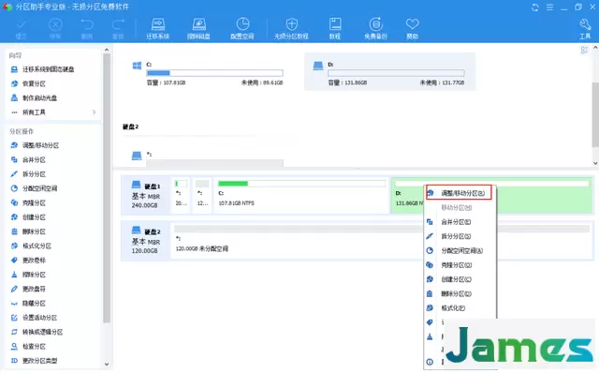
Task: Click the 硬盘2 heading in upper panel
Action: pos(130,127)
